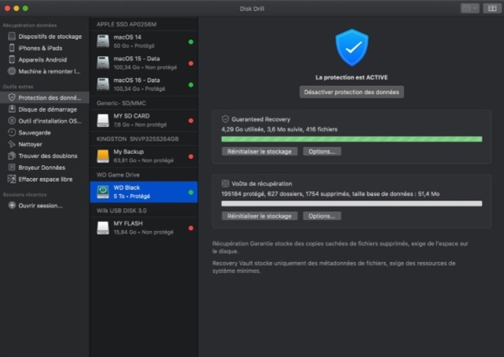Open Dispositifs de stockage section
504x357 pixels.
coord(45,37)
